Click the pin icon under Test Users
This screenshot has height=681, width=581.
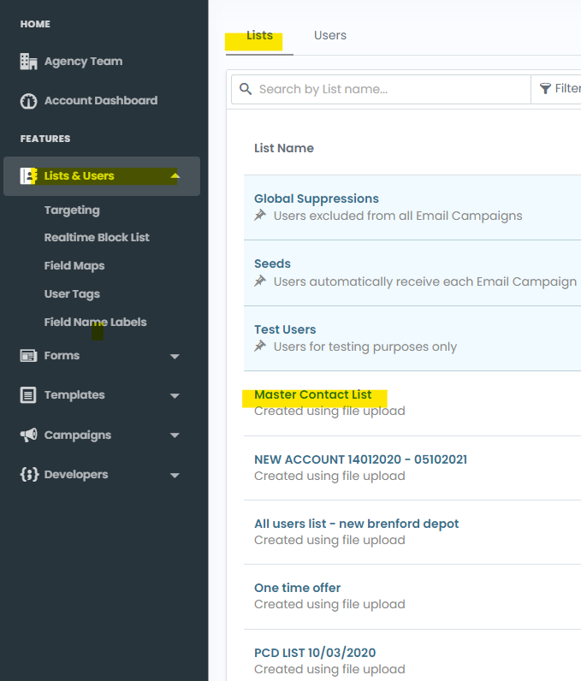260,346
